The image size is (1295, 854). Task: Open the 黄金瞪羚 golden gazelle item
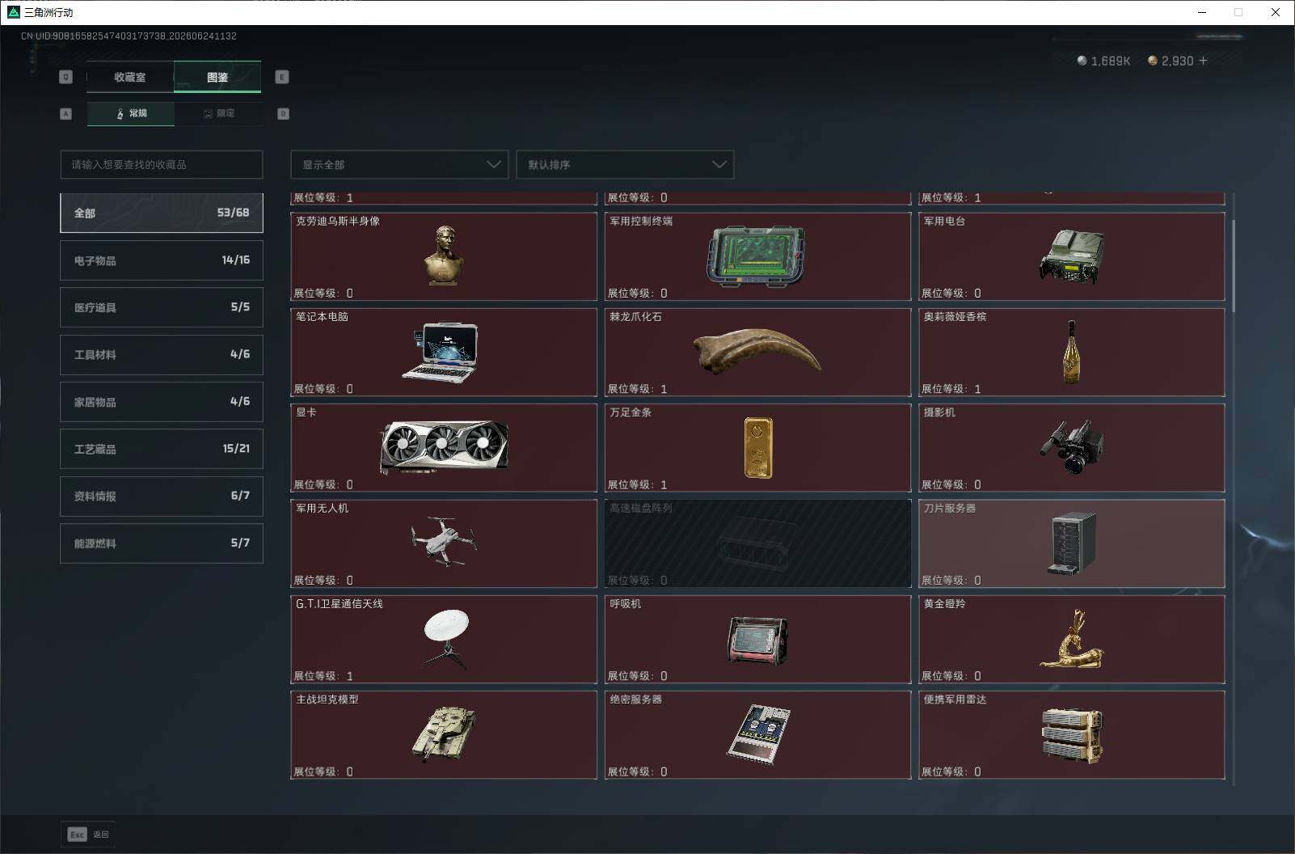pos(1071,639)
